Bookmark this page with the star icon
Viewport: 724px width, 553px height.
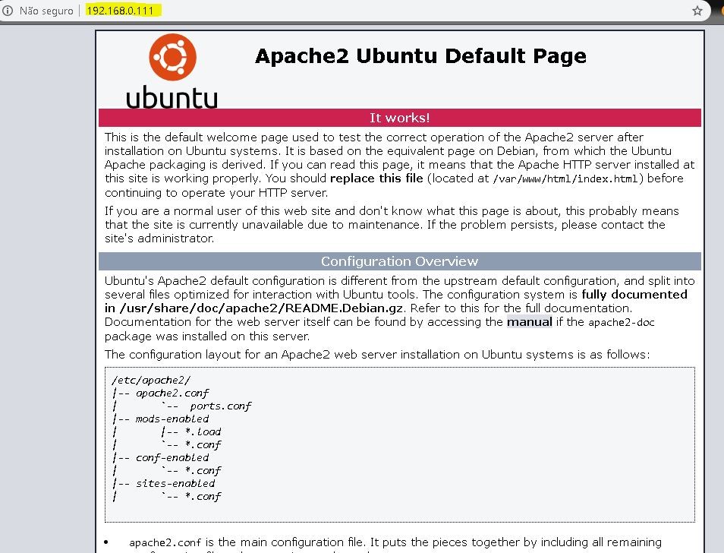point(697,11)
